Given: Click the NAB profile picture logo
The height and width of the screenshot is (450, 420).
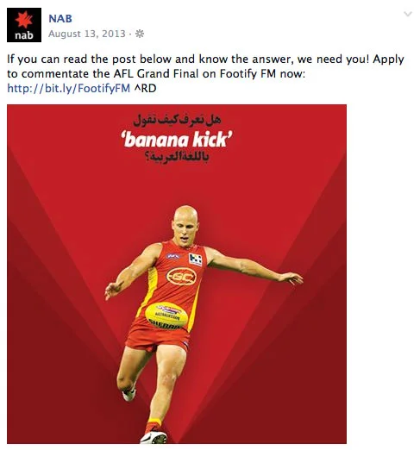Looking at the screenshot, I should click(24, 25).
